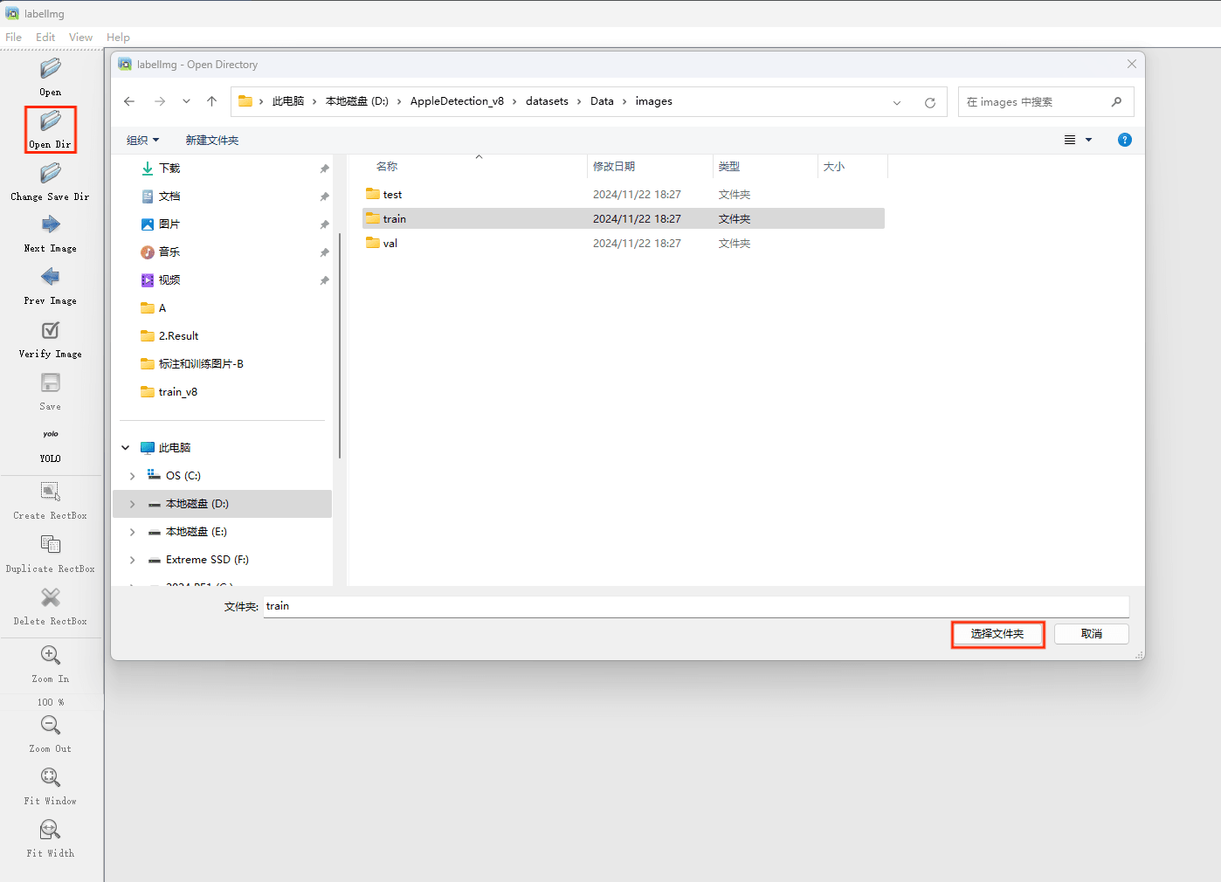The height and width of the screenshot is (882, 1221).
Task: Collapse the 此电脑 tree node
Action: 126,448
